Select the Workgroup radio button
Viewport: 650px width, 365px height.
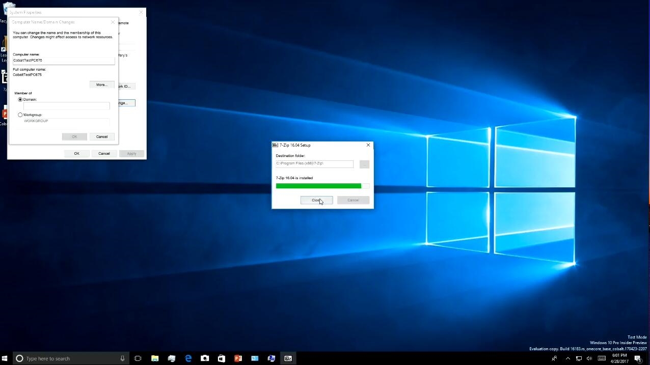20,115
